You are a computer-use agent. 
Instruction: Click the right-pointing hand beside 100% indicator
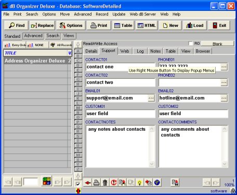[x=216, y=183]
